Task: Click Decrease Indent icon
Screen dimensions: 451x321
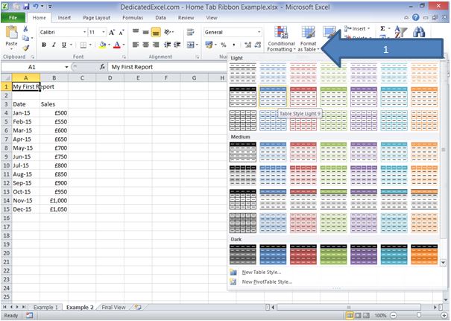Action: (167, 45)
